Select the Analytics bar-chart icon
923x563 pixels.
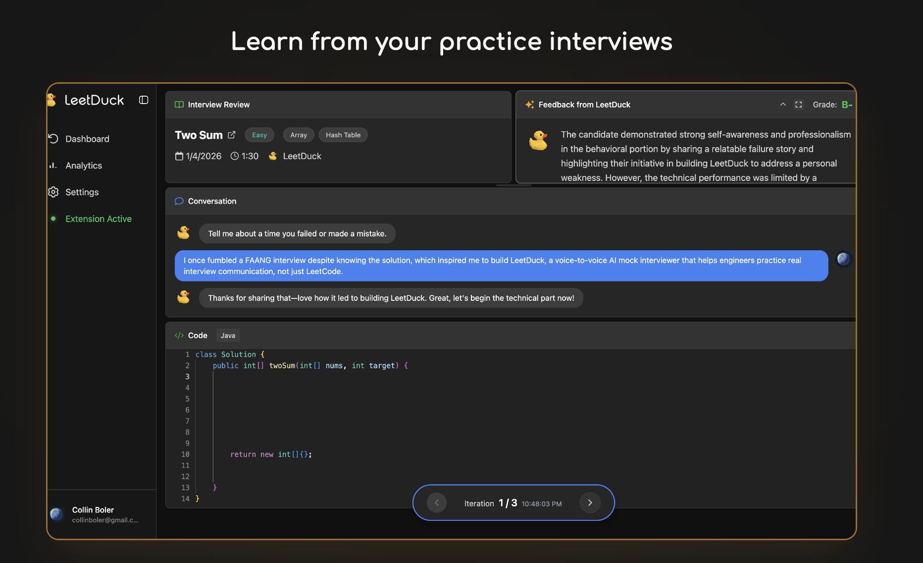pos(53,166)
